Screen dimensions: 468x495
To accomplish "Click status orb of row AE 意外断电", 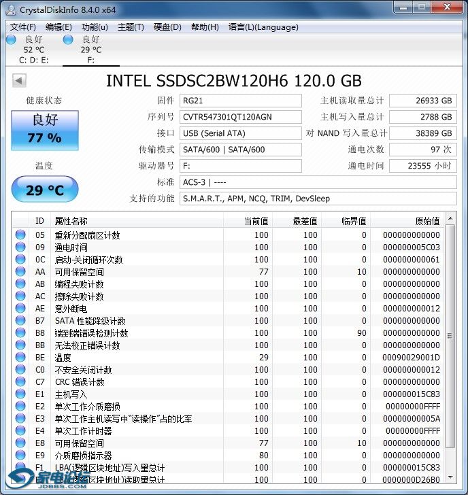I will pyautogui.click(x=20, y=308).
